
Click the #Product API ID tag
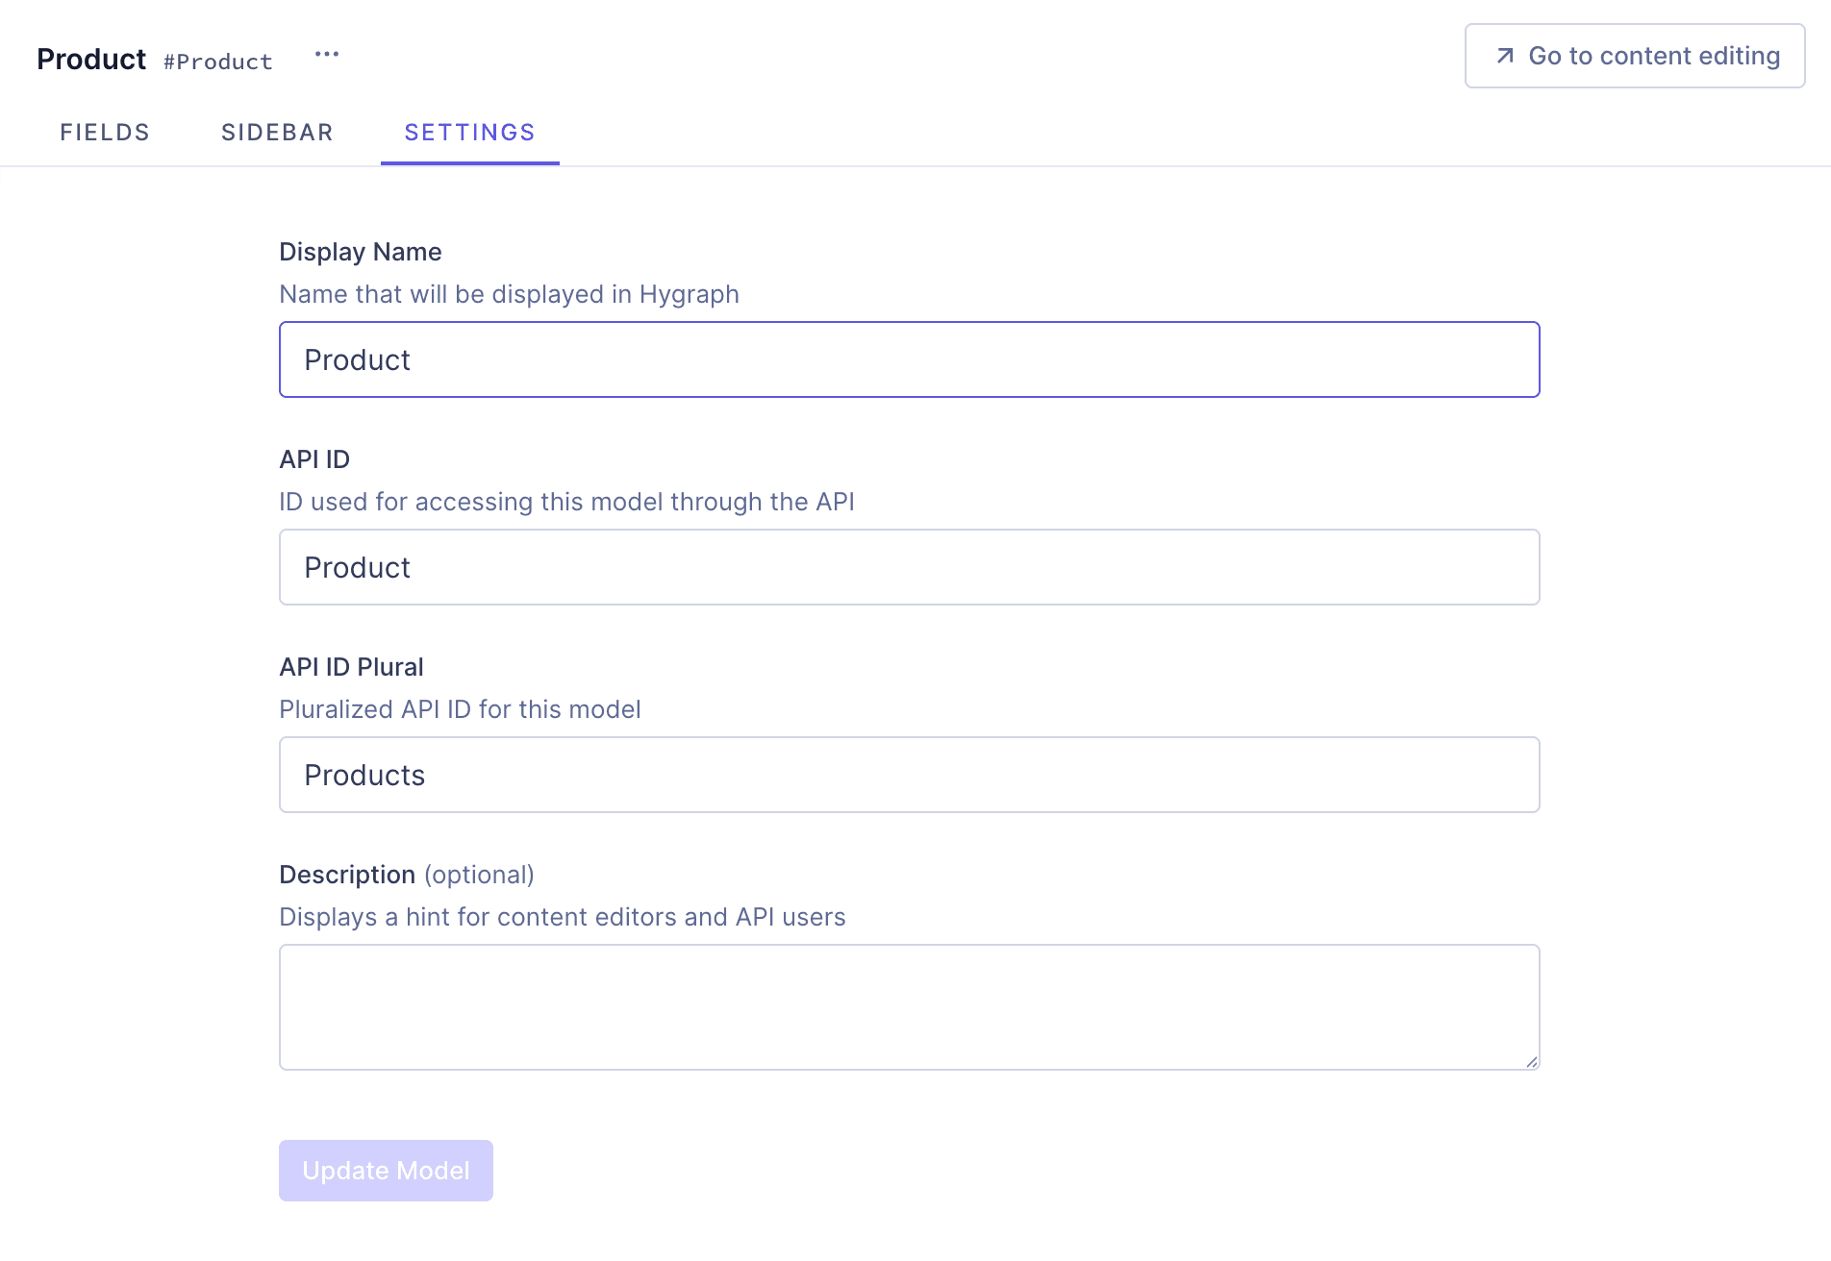click(218, 62)
